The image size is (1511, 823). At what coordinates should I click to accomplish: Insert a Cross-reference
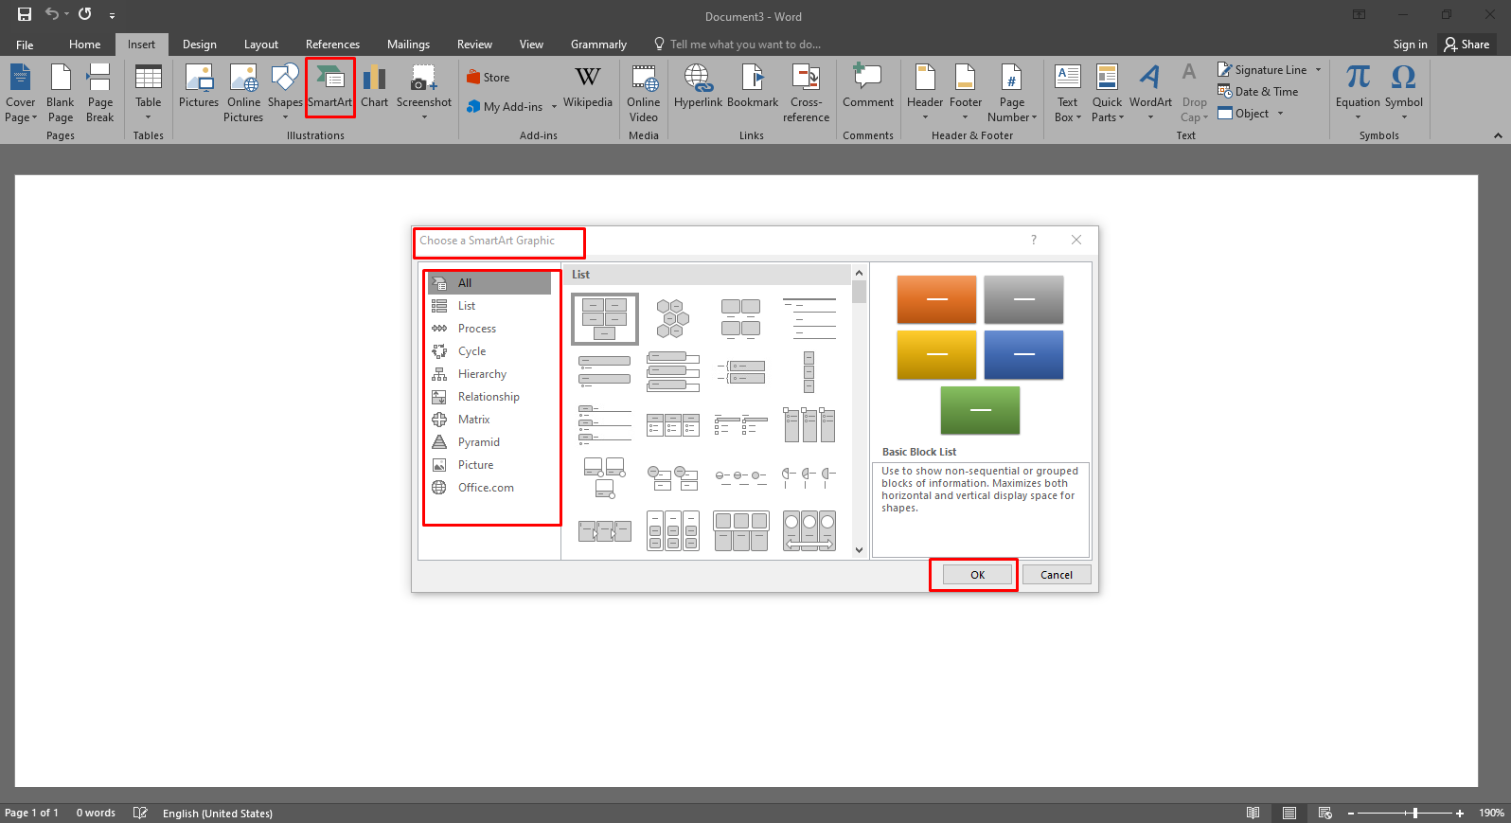point(806,93)
